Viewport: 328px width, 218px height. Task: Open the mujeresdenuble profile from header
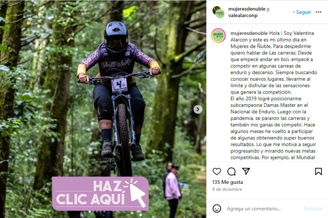click(x=247, y=9)
